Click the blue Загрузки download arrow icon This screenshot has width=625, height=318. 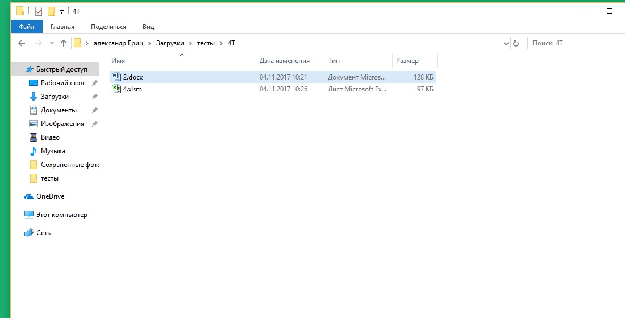coord(34,97)
